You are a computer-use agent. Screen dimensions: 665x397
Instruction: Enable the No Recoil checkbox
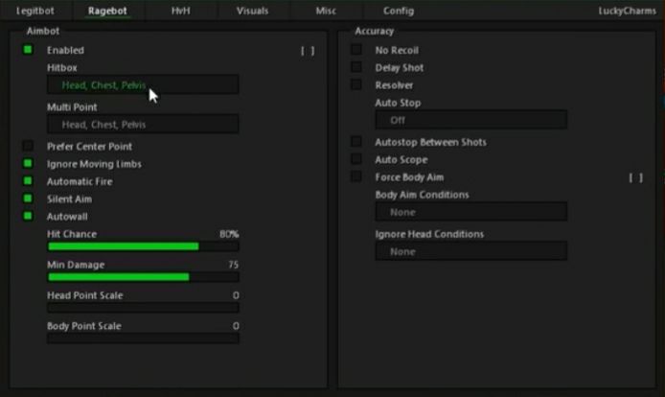pos(356,50)
